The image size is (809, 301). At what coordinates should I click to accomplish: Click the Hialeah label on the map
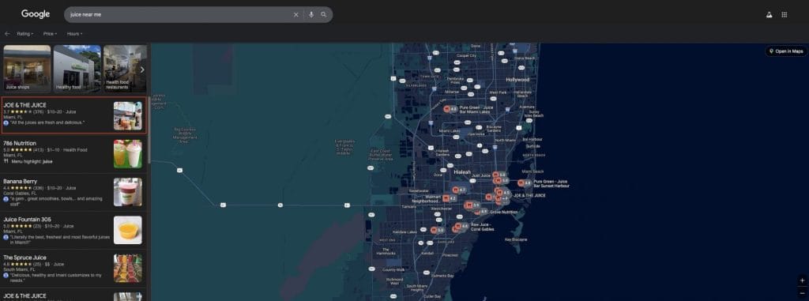(462, 172)
